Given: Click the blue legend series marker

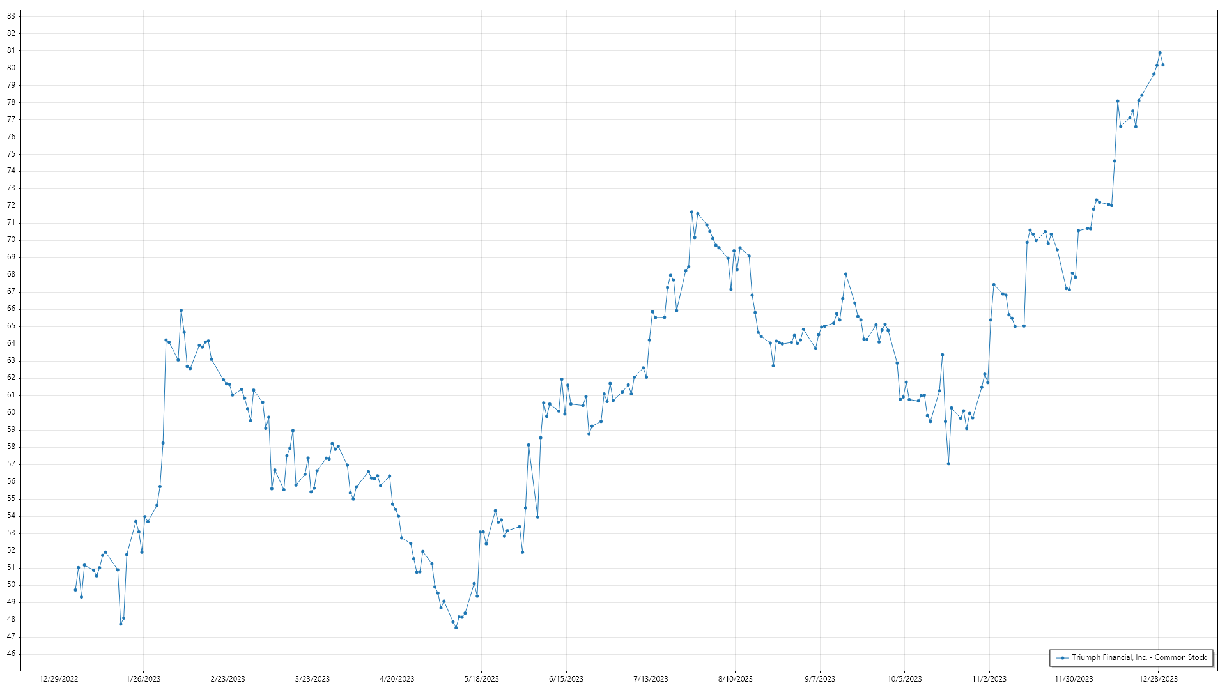Looking at the screenshot, I should pos(1062,658).
